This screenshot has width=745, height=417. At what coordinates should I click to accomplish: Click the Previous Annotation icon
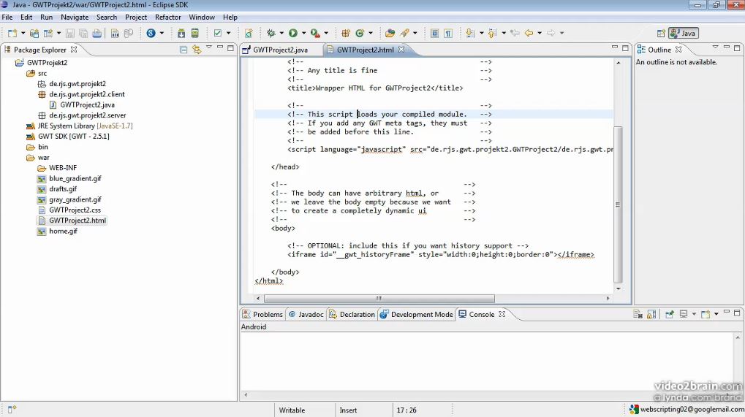click(493, 33)
